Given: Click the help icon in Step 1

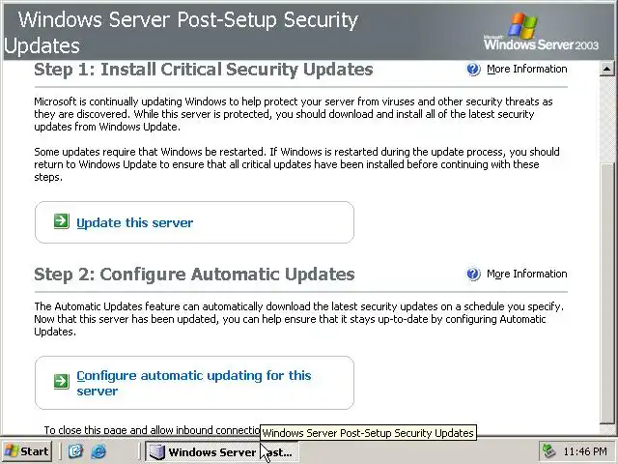Looking at the screenshot, I should pyautogui.click(x=473, y=70).
